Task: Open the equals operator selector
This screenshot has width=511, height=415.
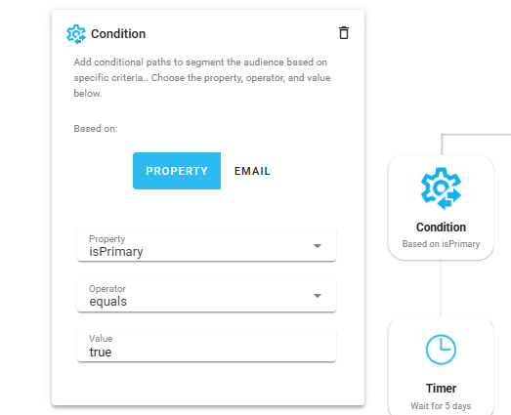Action: 206,296
